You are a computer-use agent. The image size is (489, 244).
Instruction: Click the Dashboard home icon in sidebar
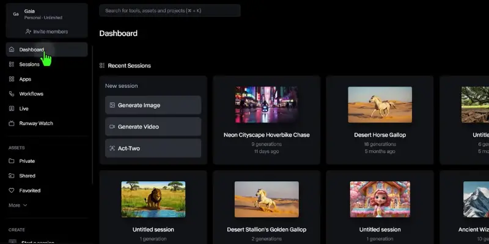coord(12,49)
